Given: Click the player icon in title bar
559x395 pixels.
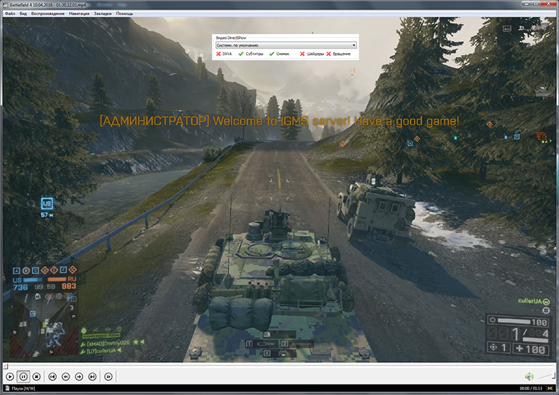Looking at the screenshot, I should 6,5.
